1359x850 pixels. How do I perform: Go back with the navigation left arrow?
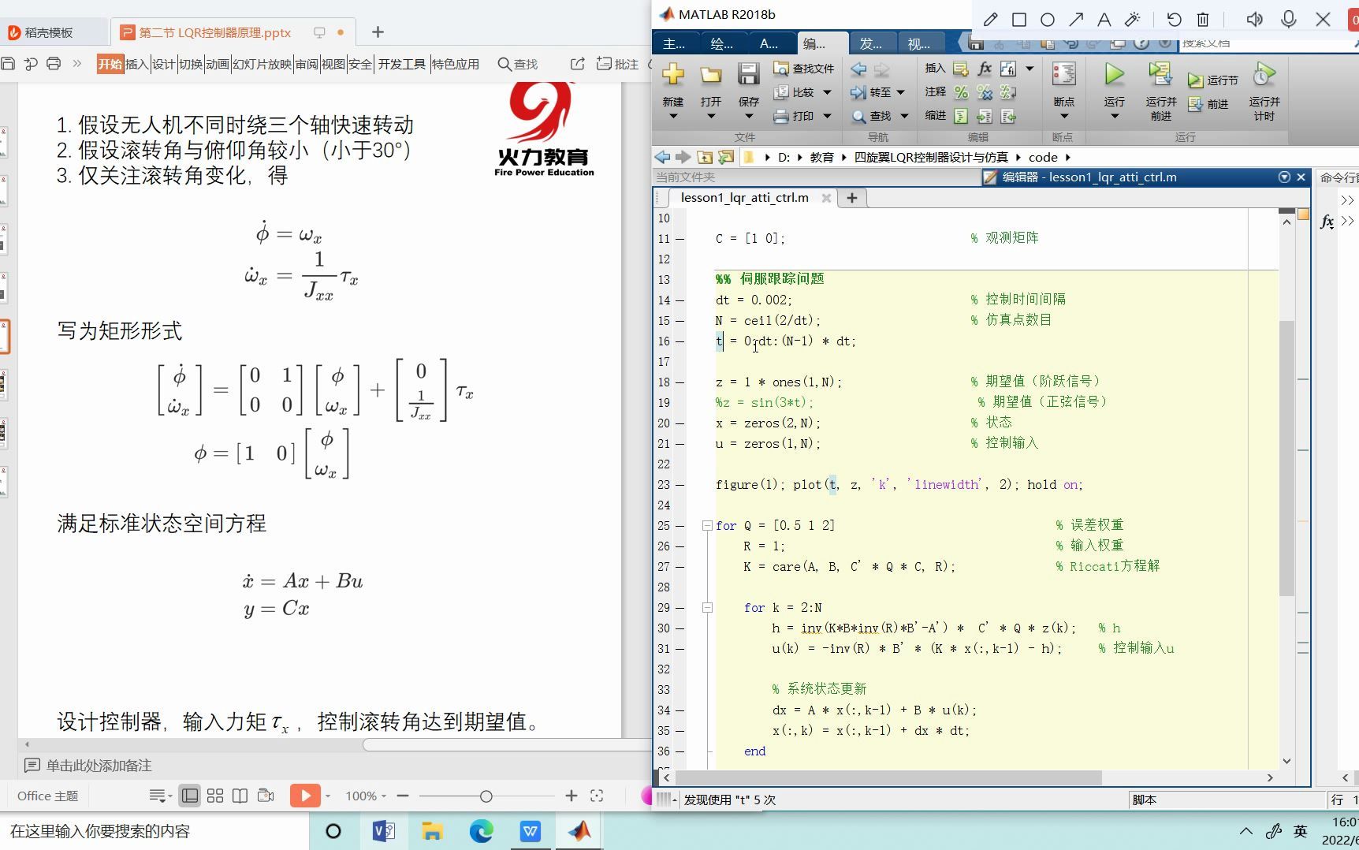click(x=858, y=69)
